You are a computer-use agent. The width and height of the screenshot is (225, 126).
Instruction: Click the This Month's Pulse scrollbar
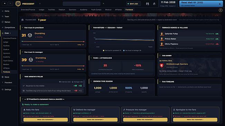pos(84,84)
